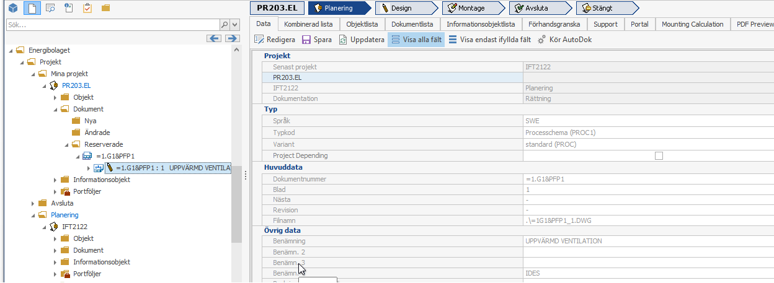Navigate back with the left arrow
The width and height of the screenshot is (774, 283).
[x=214, y=38]
